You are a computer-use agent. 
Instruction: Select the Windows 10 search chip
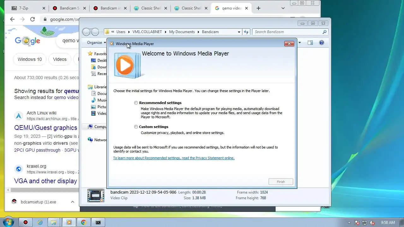(x=30, y=59)
